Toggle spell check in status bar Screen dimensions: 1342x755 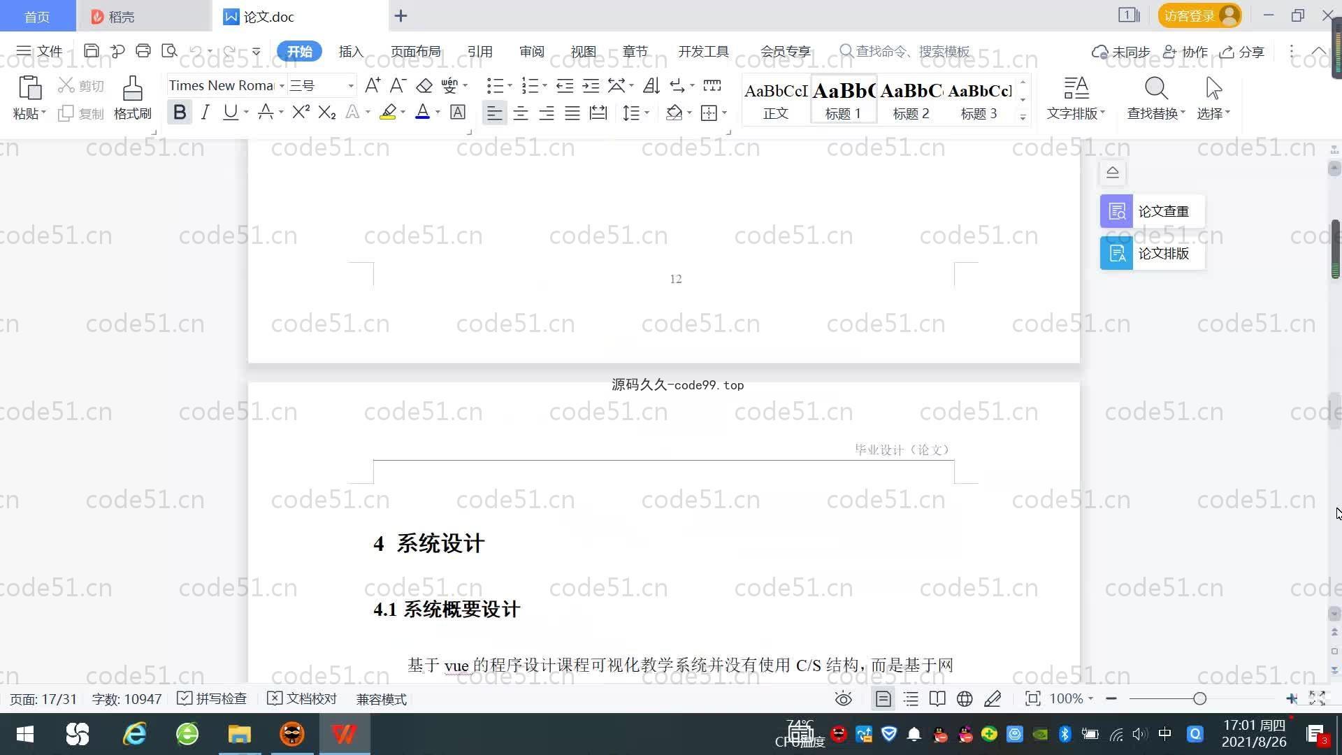212,698
